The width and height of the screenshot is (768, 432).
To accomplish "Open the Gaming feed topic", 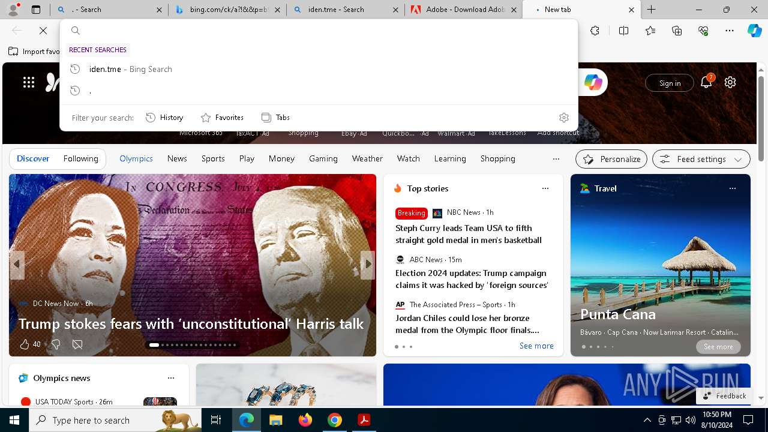I will click(x=323, y=158).
